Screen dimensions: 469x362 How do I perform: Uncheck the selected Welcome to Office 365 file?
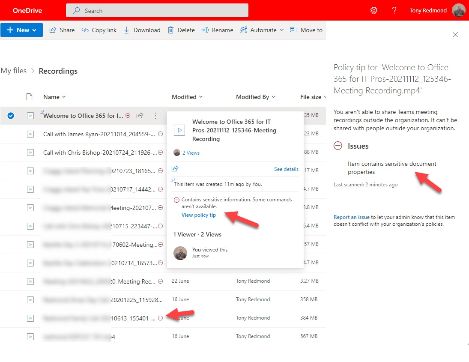coord(11,116)
